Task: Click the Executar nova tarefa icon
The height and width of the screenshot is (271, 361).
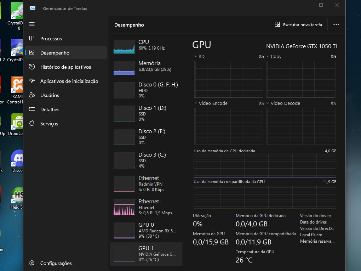Action: pyautogui.click(x=277, y=25)
